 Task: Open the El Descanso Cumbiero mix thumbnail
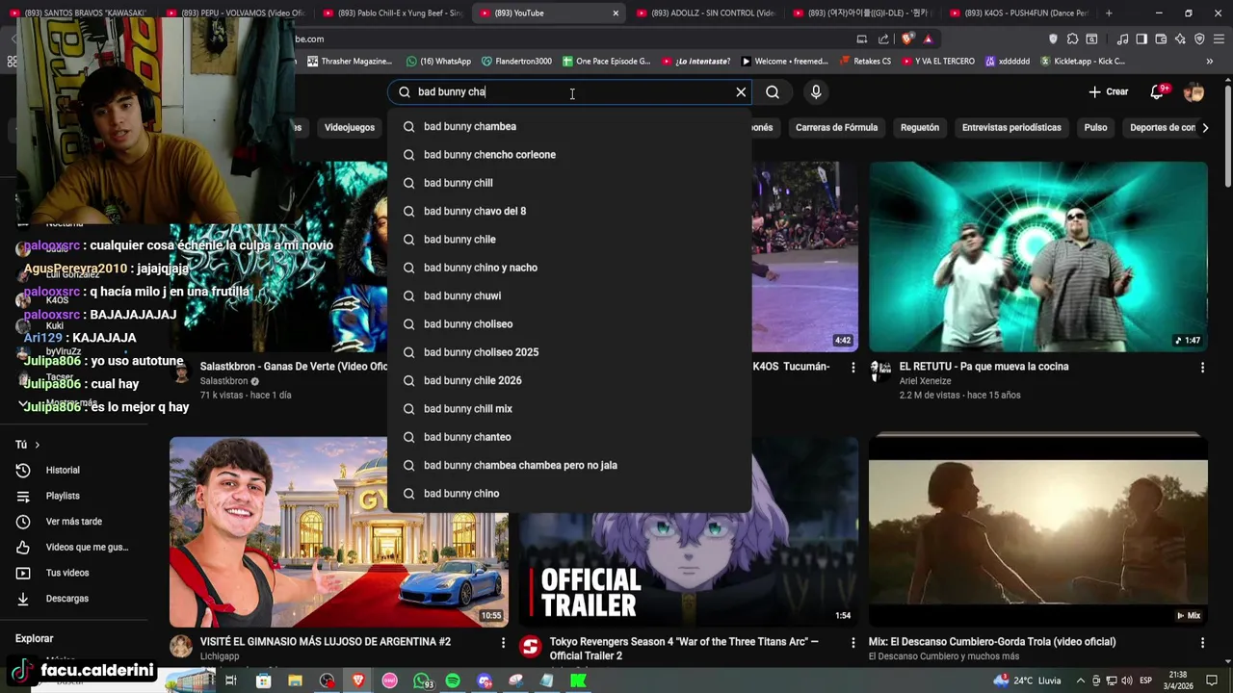point(1037,531)
